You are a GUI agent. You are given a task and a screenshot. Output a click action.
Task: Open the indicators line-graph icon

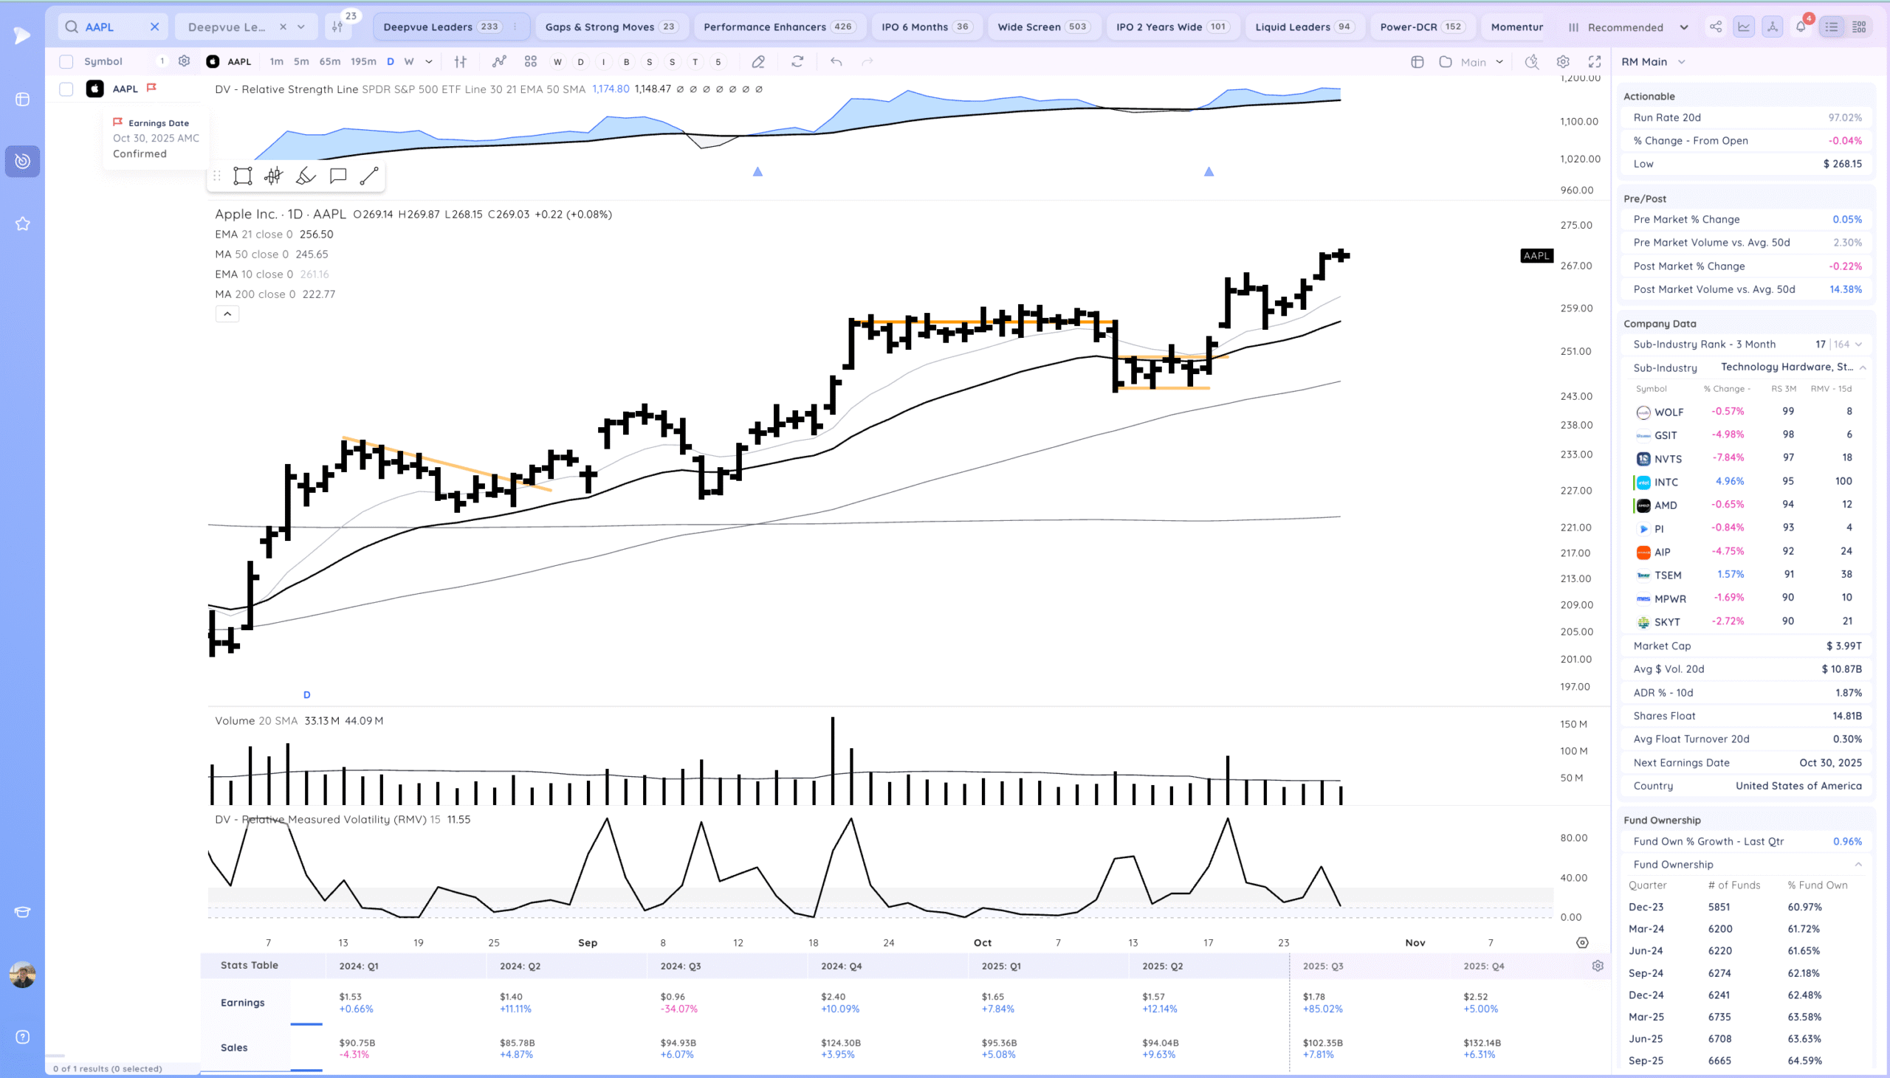(499, 61)
